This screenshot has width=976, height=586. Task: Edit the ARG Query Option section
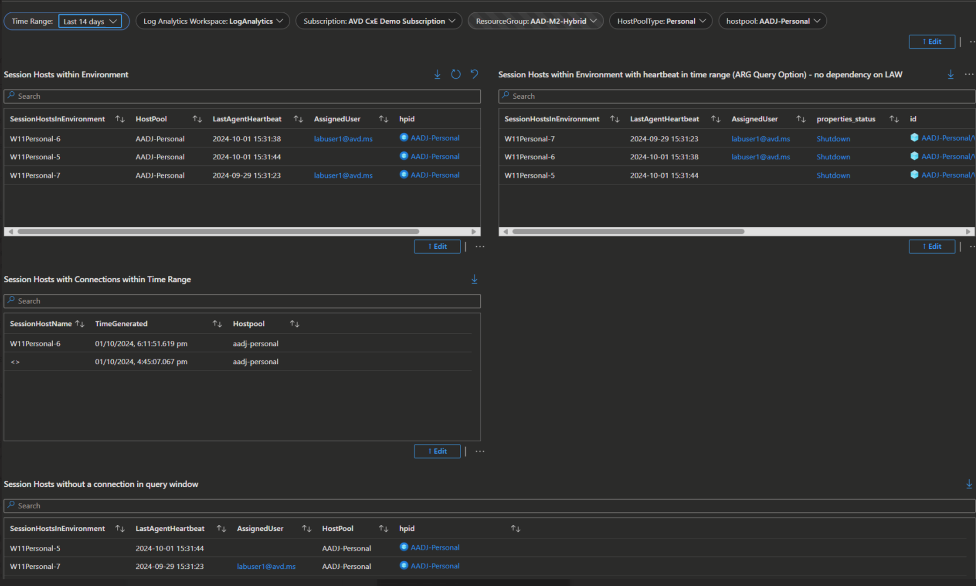point(931,247)
